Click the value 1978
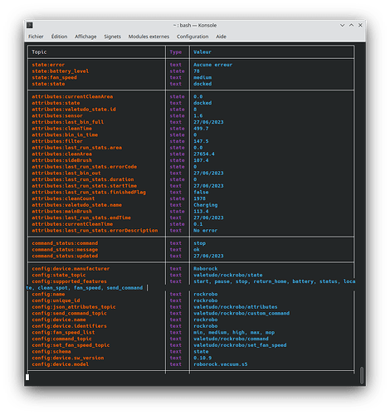The height and width of the screenshot is (415, 390). point(199,198)
